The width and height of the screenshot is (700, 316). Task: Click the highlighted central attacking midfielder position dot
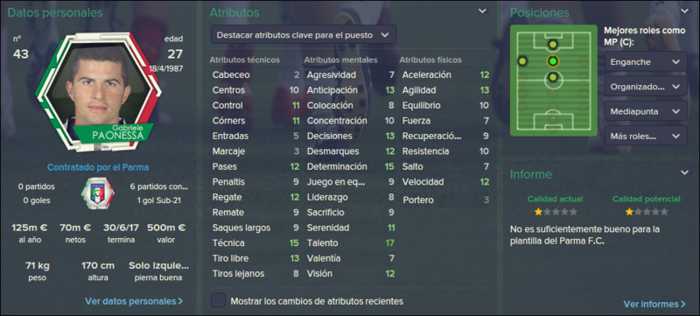(x=553, y=60)
